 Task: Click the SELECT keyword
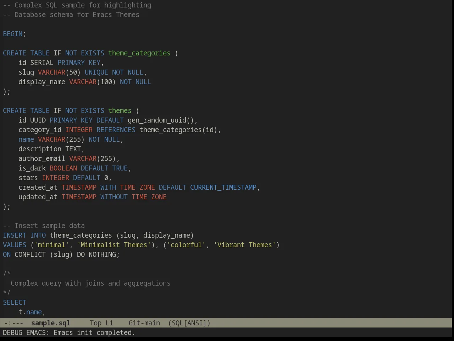click(15, 302)
